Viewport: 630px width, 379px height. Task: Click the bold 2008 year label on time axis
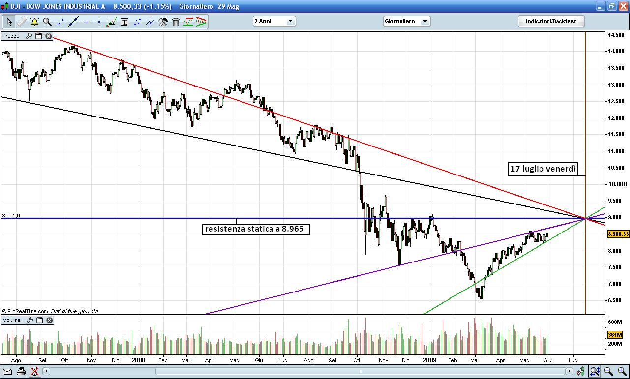point(139,360)
